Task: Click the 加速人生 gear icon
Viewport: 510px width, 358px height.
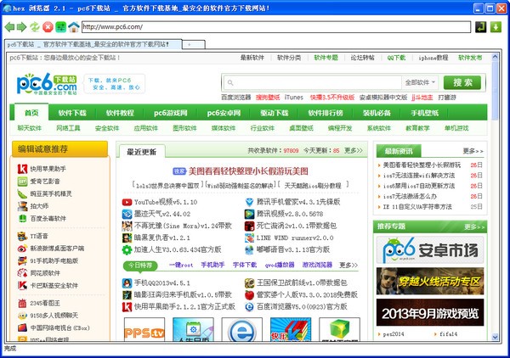Action: click(127, 250)
